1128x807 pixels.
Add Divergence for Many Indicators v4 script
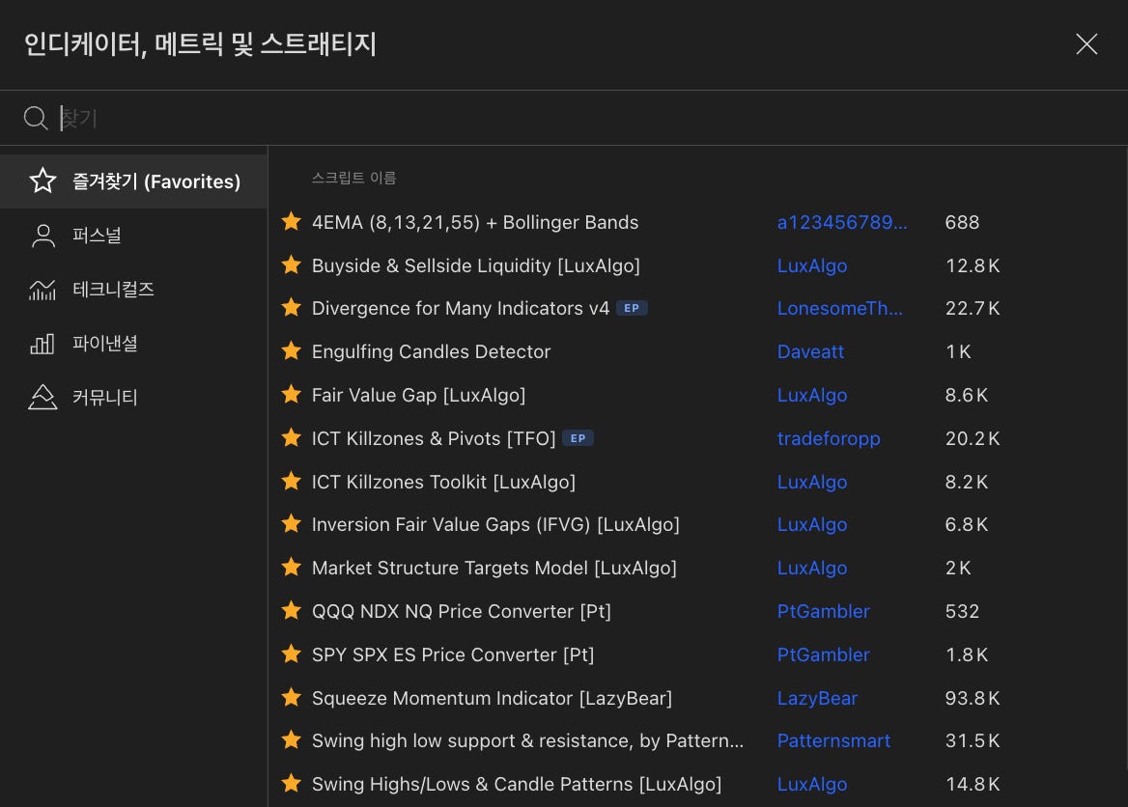461,308
